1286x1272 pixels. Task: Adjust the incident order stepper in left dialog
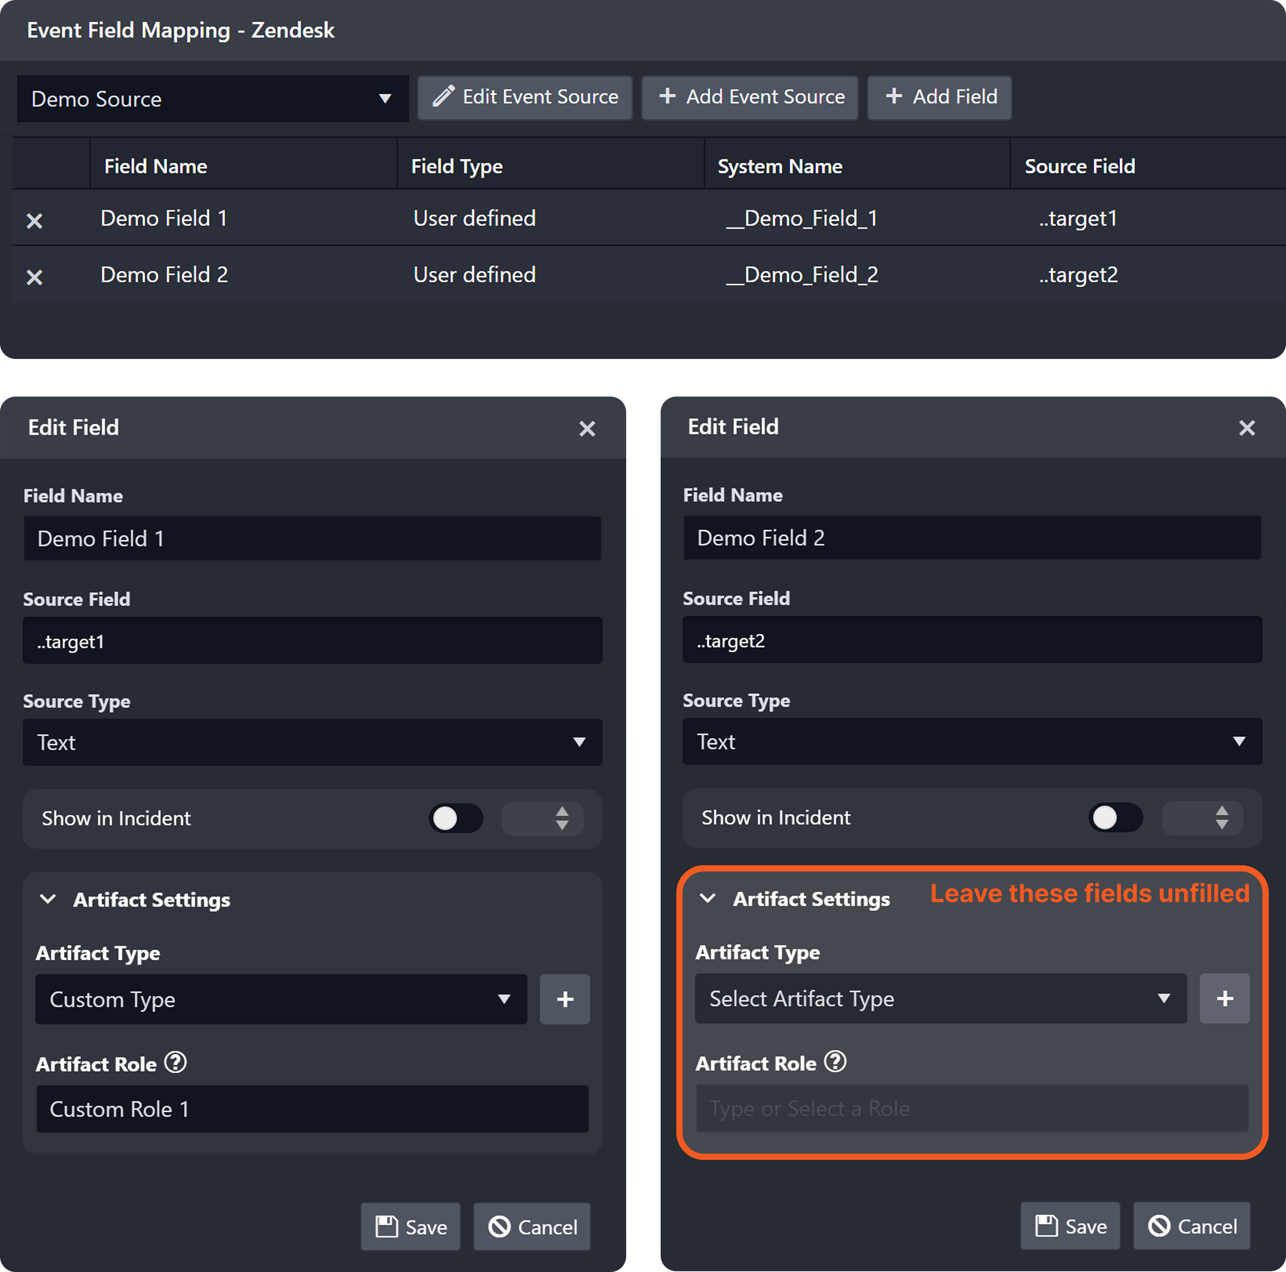tap(562, 818)
